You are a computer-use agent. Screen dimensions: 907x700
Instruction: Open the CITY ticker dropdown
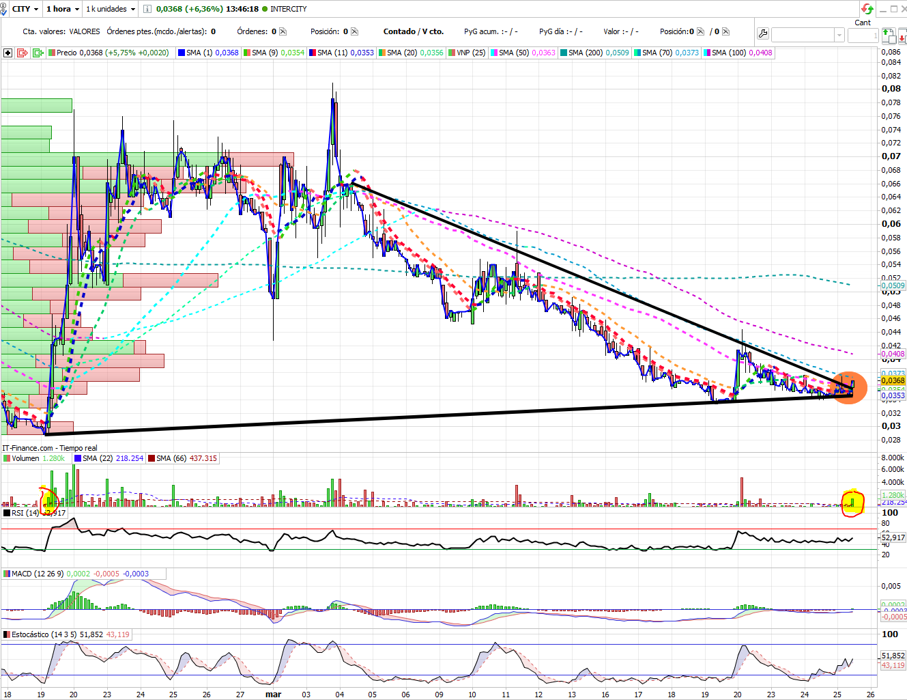point(25,9)
